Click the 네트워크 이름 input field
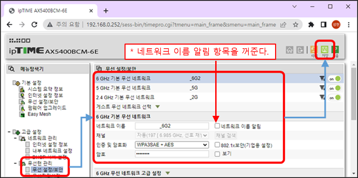The height and width of the screenshot is (178, 358). pyautogui.click(x=172, y=126)
